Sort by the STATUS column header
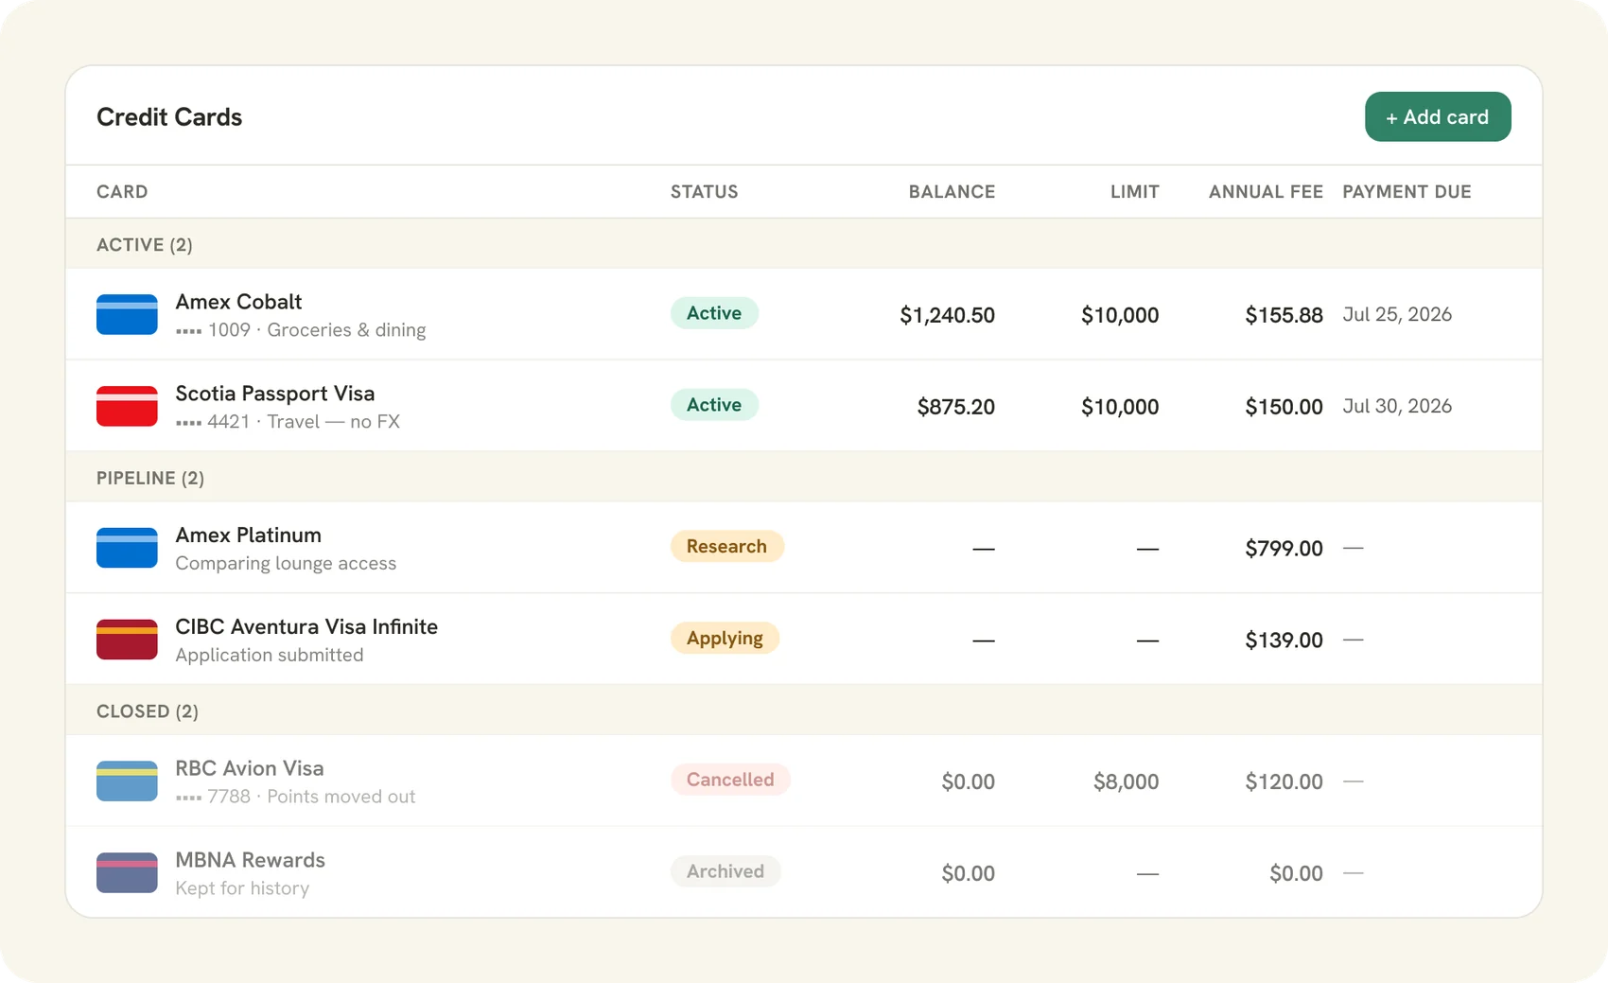 click(x=704, y=192)
